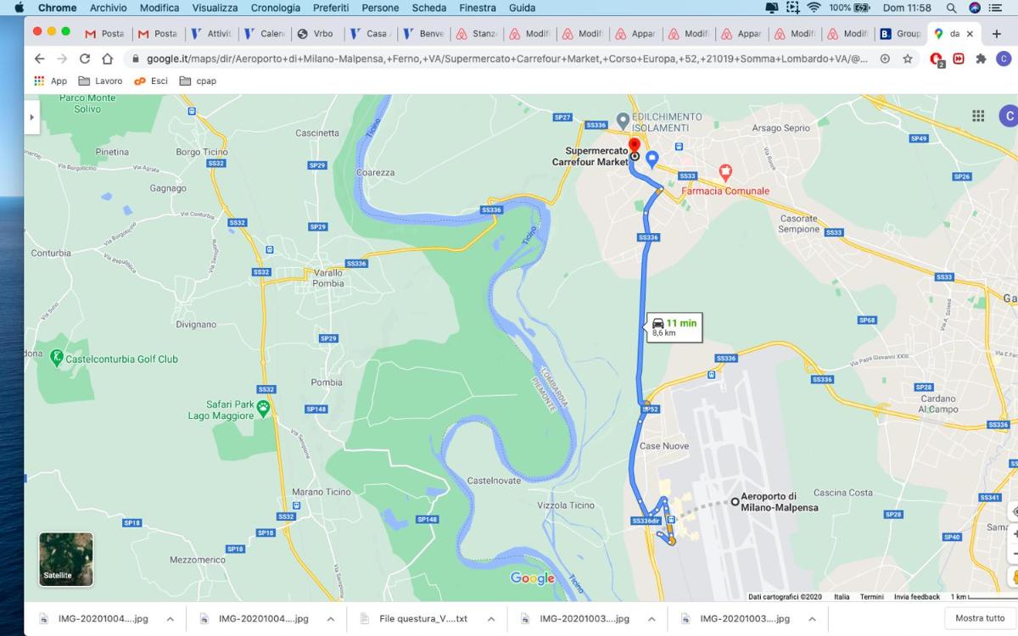Expand the collapsed directions side panel
This screenshot has height=636, width=1018.
[31, 117]
